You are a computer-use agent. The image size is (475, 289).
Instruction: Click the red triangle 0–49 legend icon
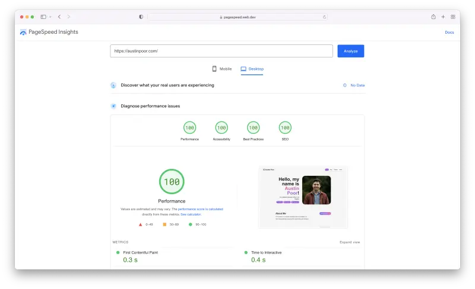coord(140,224)
